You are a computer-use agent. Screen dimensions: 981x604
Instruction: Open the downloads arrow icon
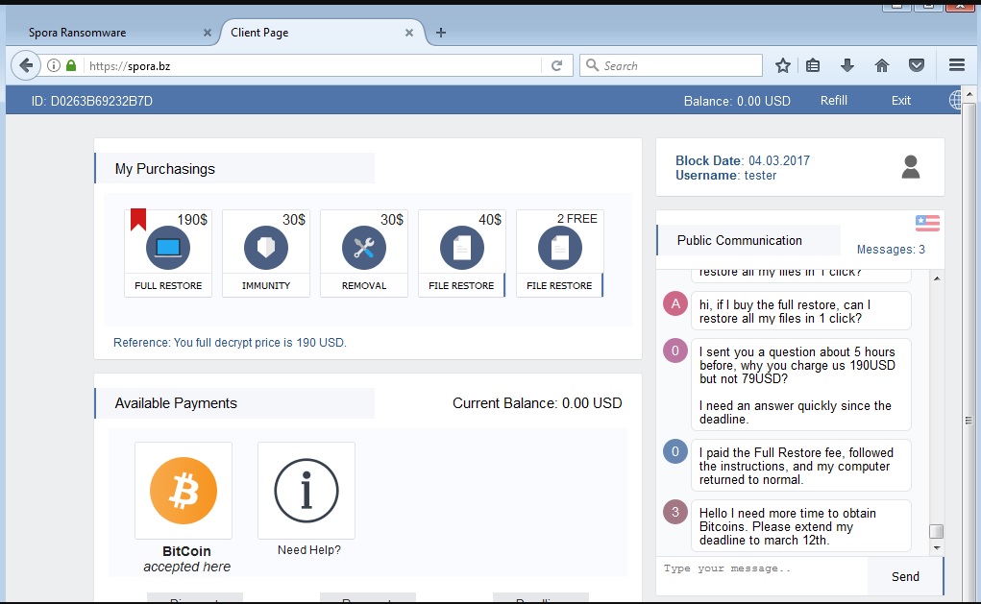(847, 65)
